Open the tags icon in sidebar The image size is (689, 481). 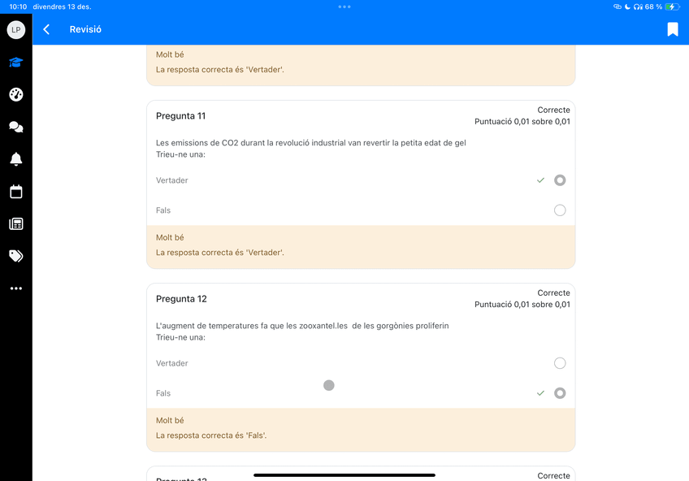15,256
